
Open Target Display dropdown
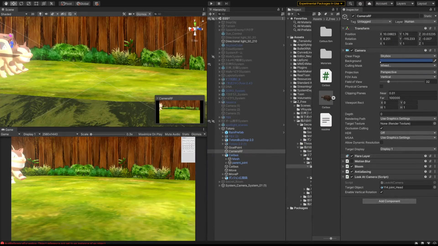tap(408, 149)
